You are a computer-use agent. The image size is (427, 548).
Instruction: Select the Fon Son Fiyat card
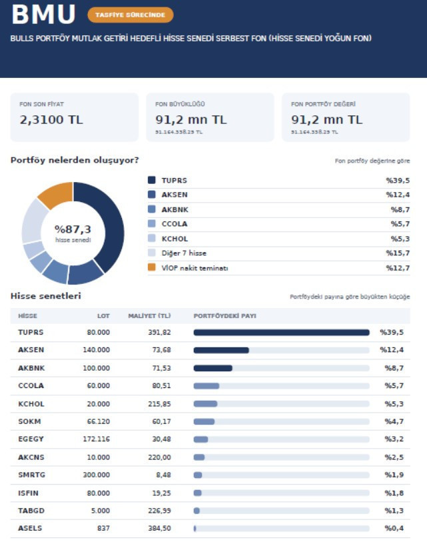[x=75, y=117]
